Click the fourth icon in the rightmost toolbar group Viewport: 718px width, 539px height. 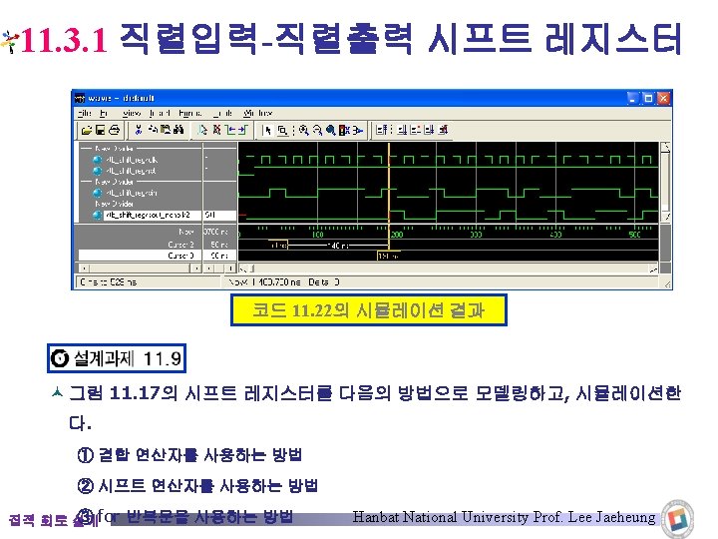tap(429, 130)
